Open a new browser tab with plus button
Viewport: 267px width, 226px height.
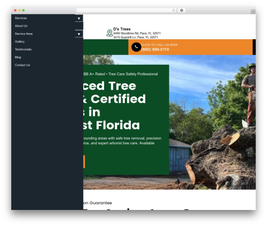click(x=253, y=12)
